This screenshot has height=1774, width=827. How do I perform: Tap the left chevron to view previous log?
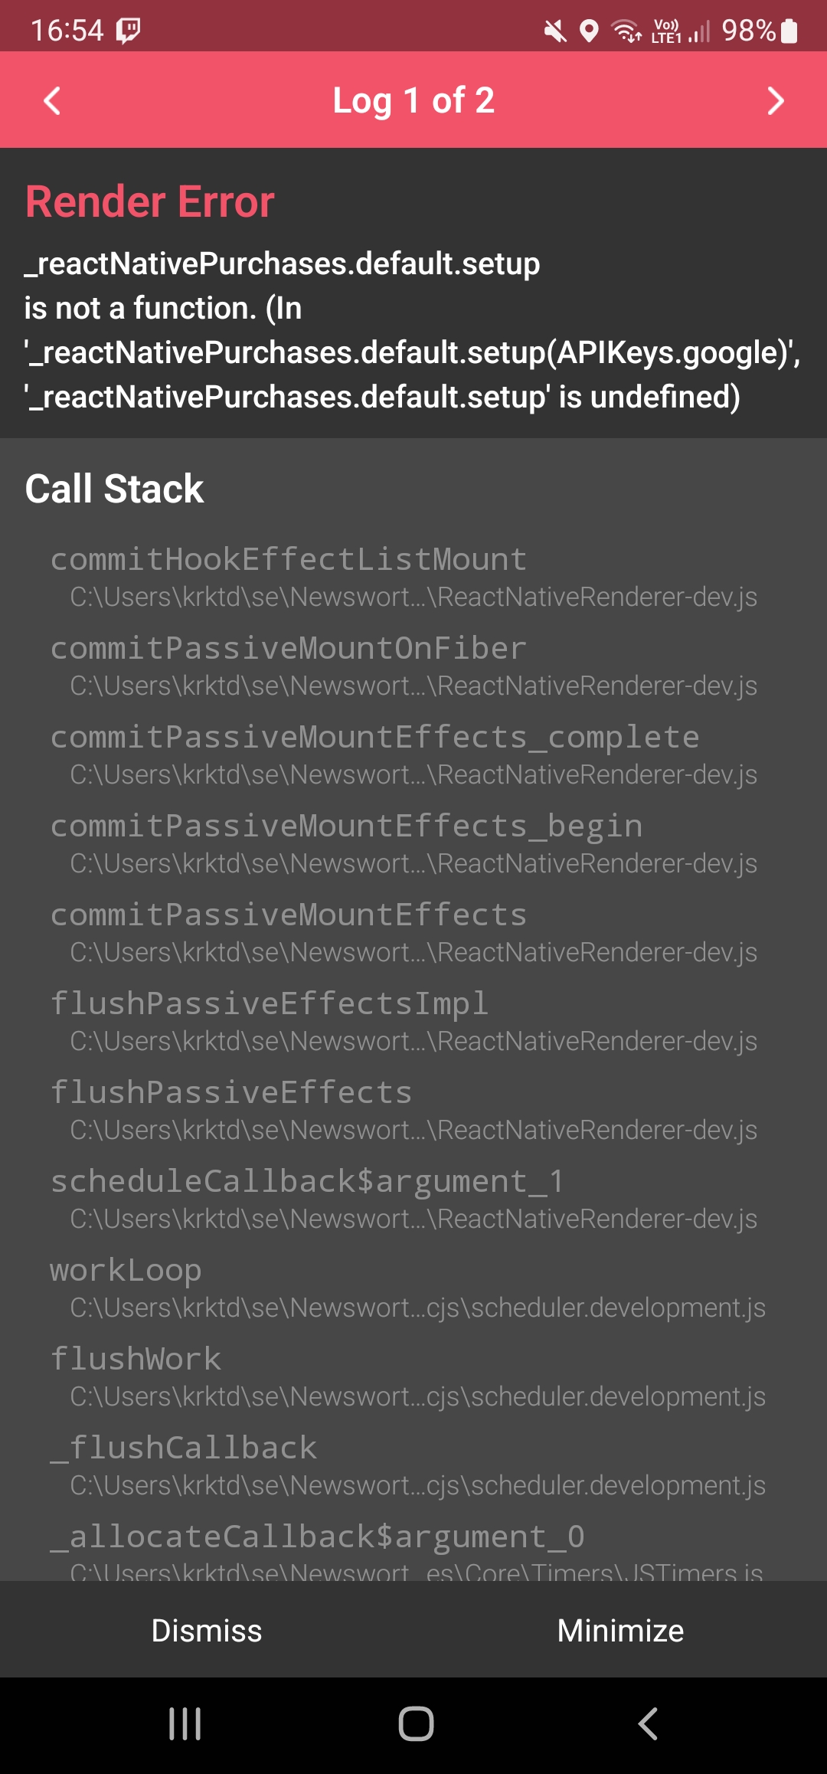[x=51, y=100]
